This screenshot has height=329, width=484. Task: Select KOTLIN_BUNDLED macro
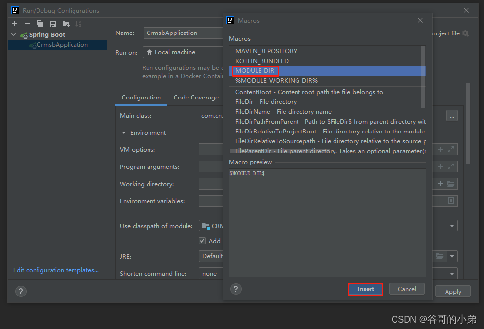(326, 61)
